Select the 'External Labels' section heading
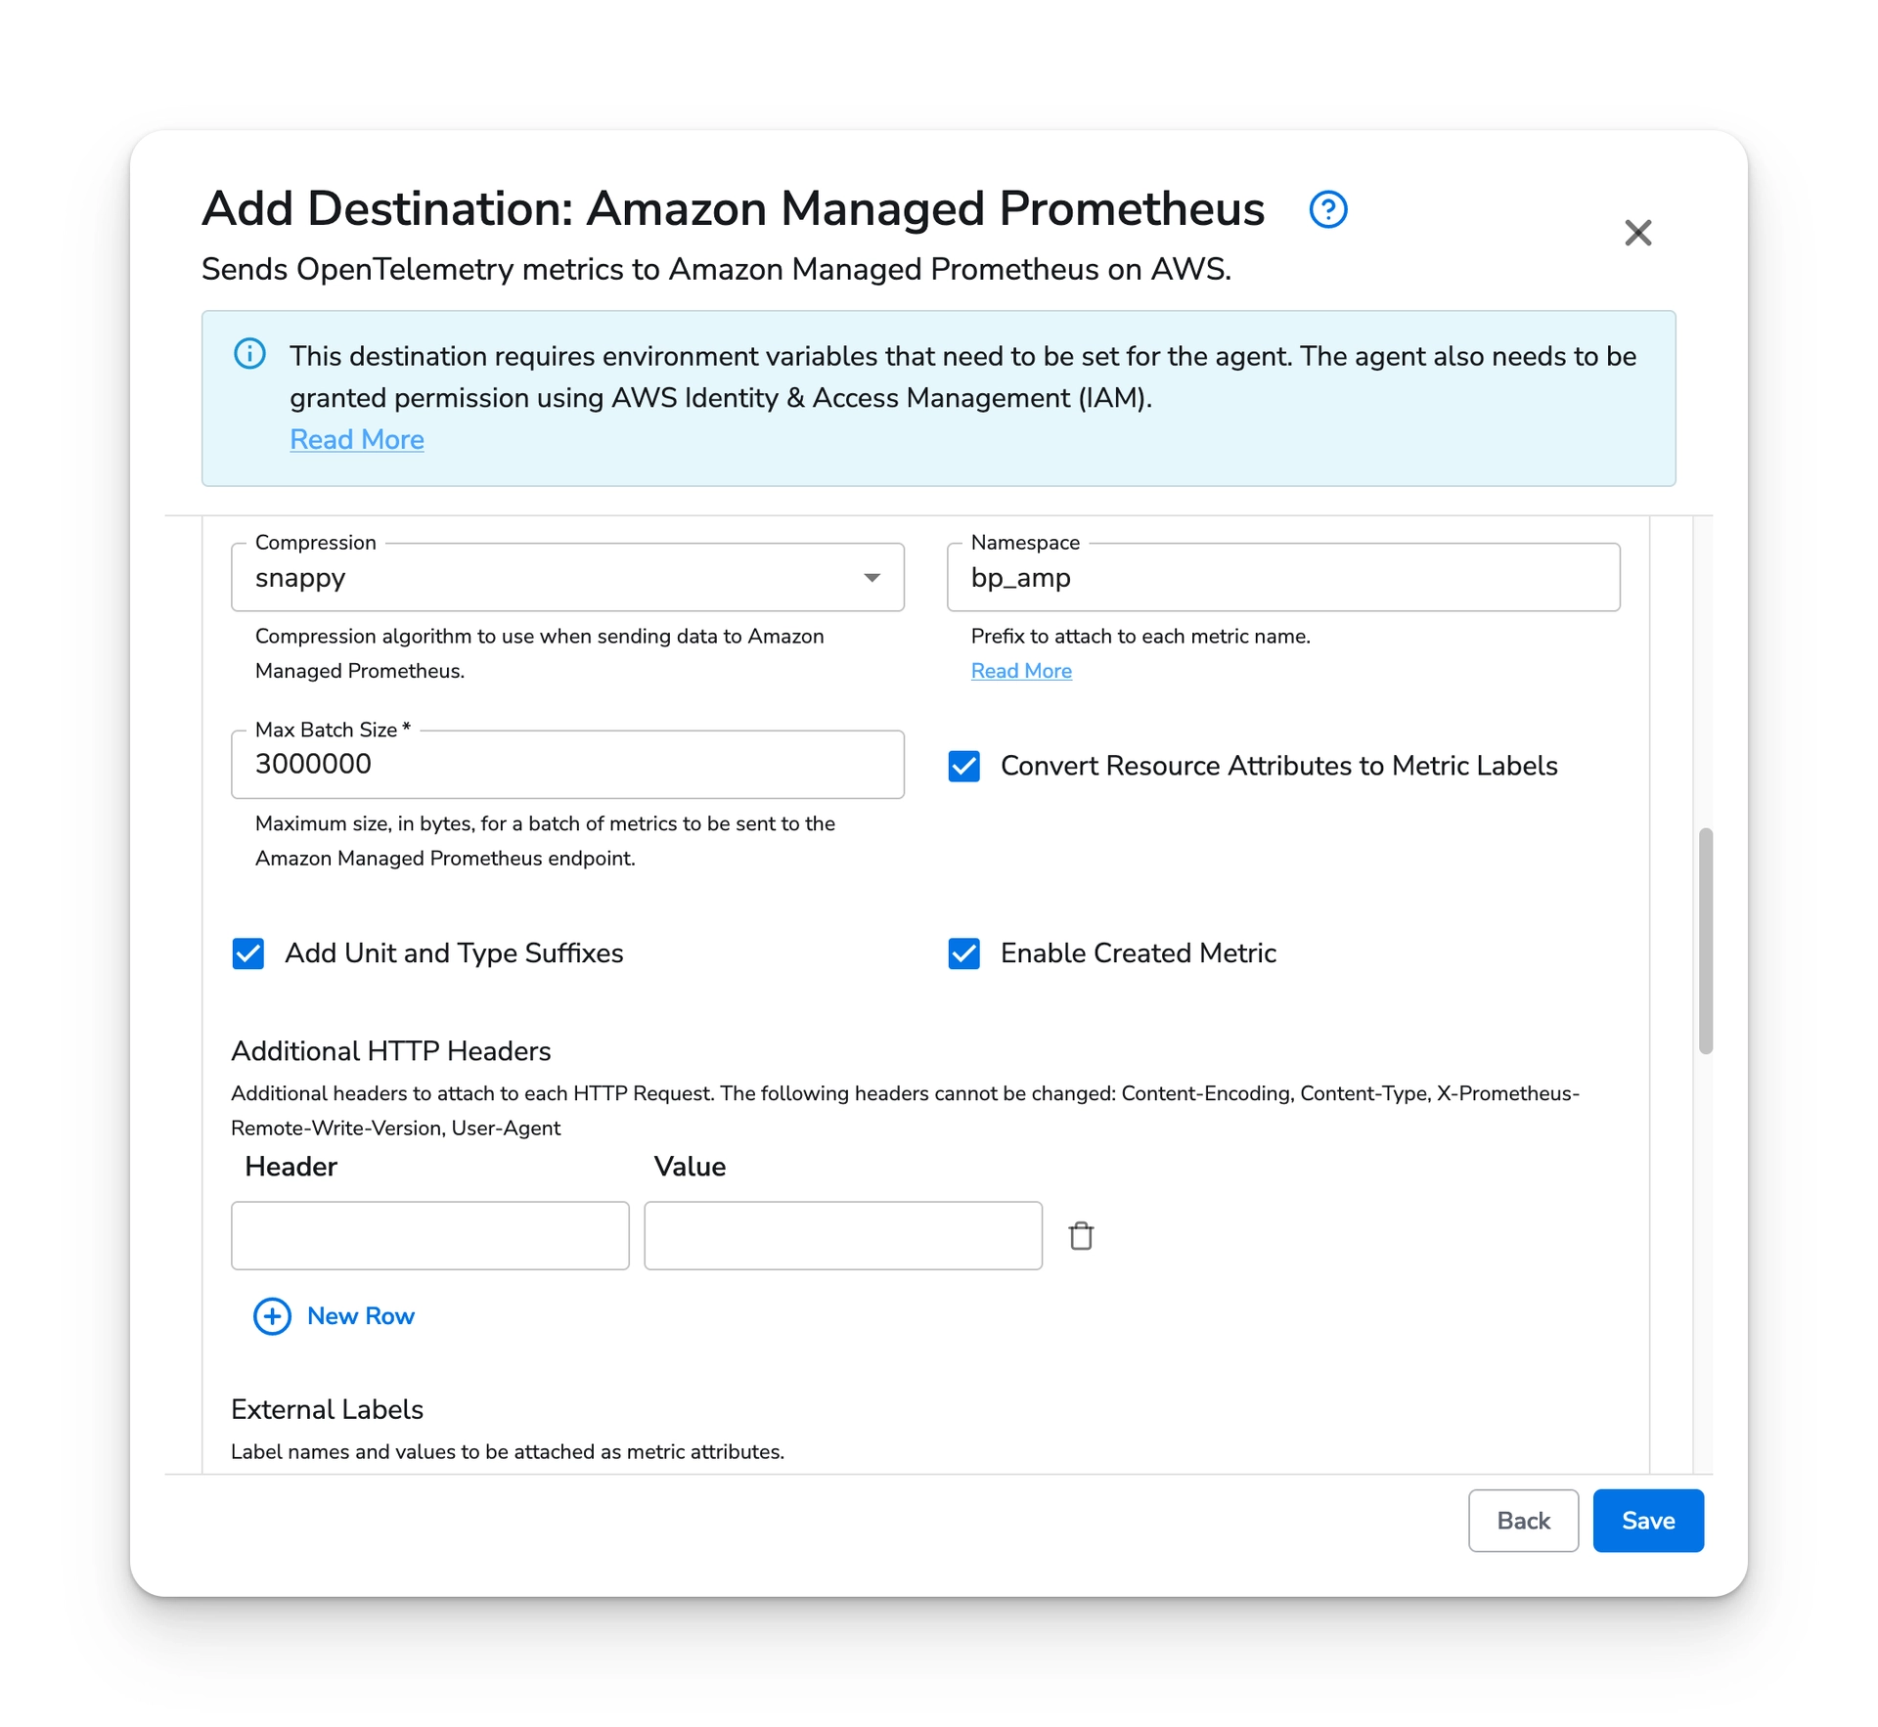Viewport: 1878px width, 1727px height. tap(327, 1409)
